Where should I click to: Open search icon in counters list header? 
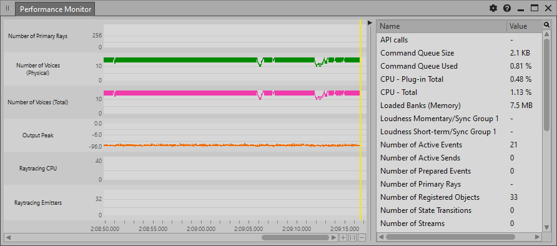(546, 24)
